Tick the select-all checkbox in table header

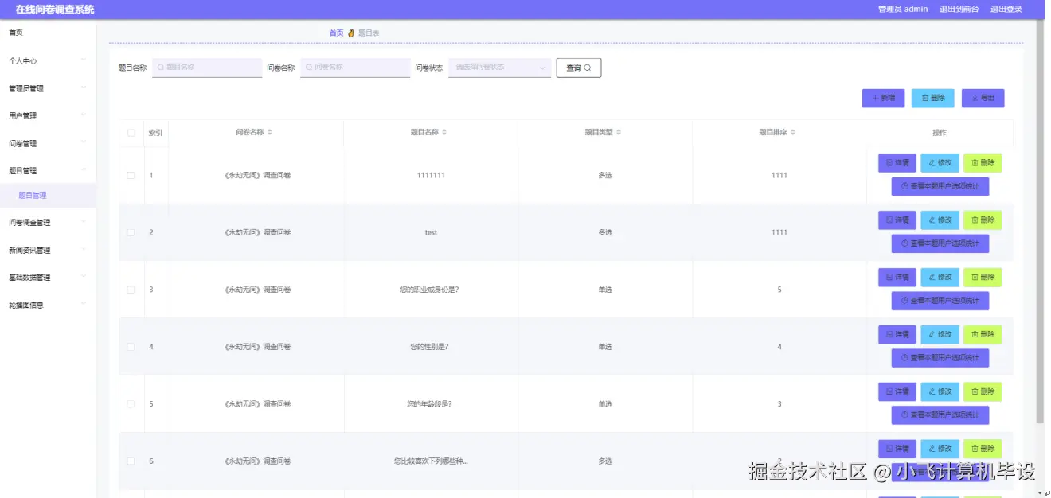click(131, 133)
